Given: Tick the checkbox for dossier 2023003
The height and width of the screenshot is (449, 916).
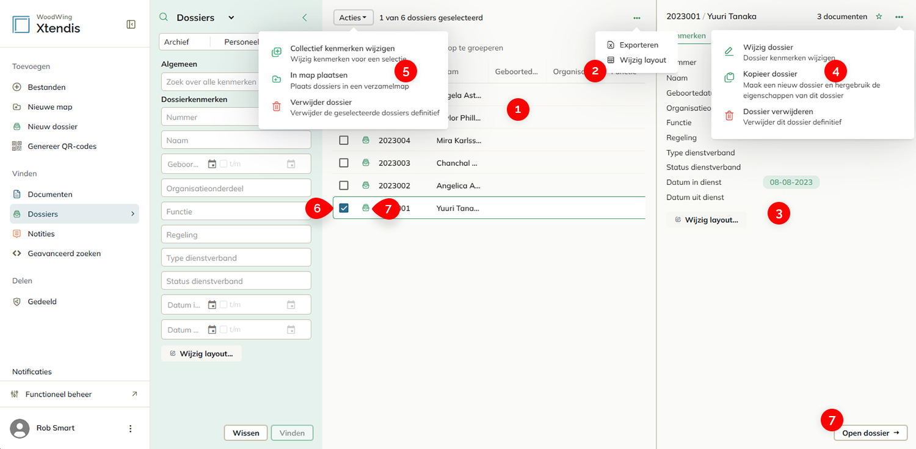Looking at the screenshot, I should tap(344, 163).
